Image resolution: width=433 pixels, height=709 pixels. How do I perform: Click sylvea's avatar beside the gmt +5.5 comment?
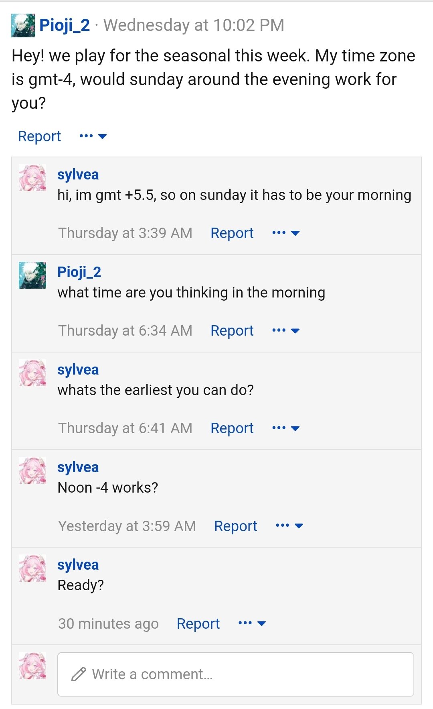[32, 178]
